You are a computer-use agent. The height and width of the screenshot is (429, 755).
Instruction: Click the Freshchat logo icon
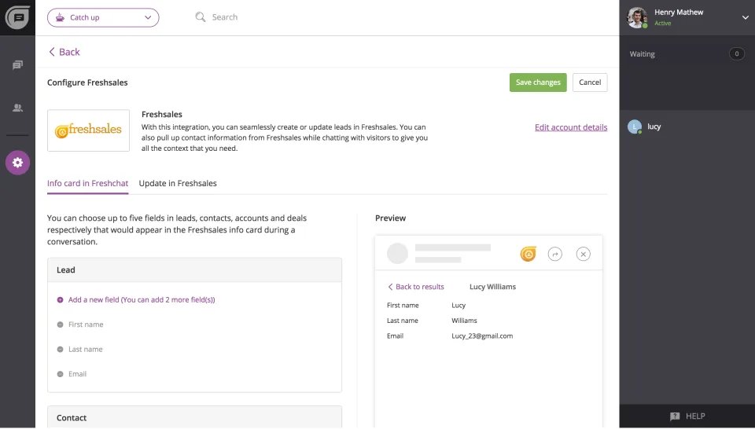(x=17, y=17)
